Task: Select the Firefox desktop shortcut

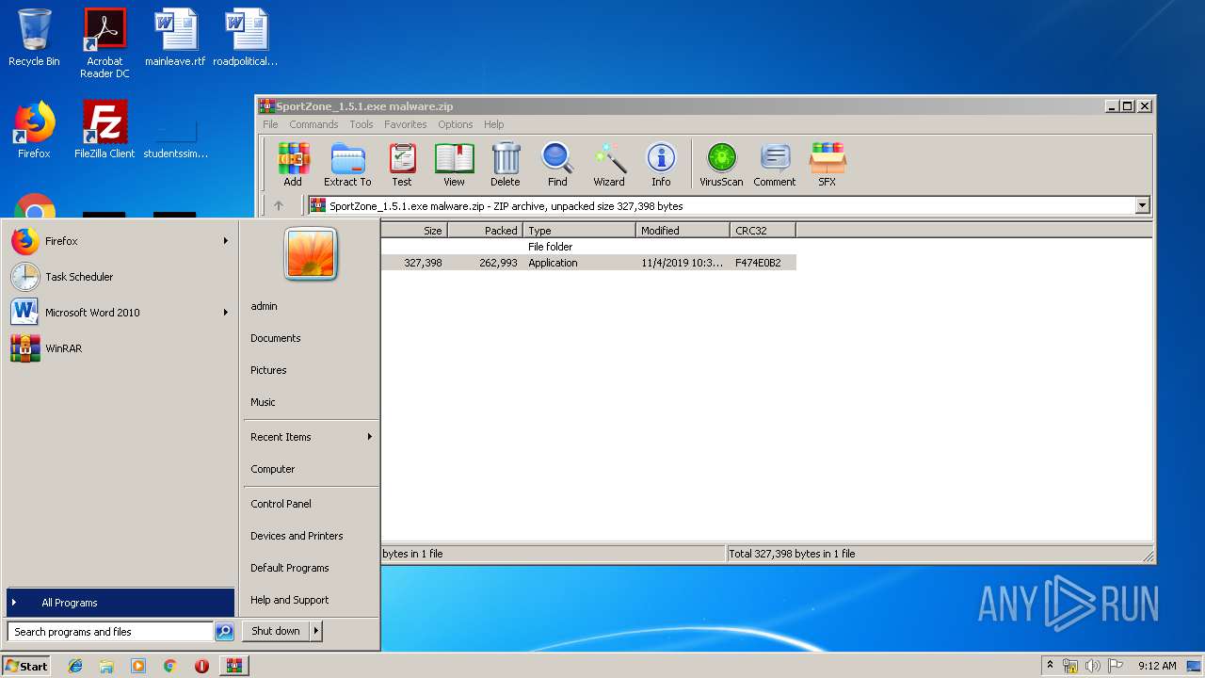Action: click(x=34, y=130)
